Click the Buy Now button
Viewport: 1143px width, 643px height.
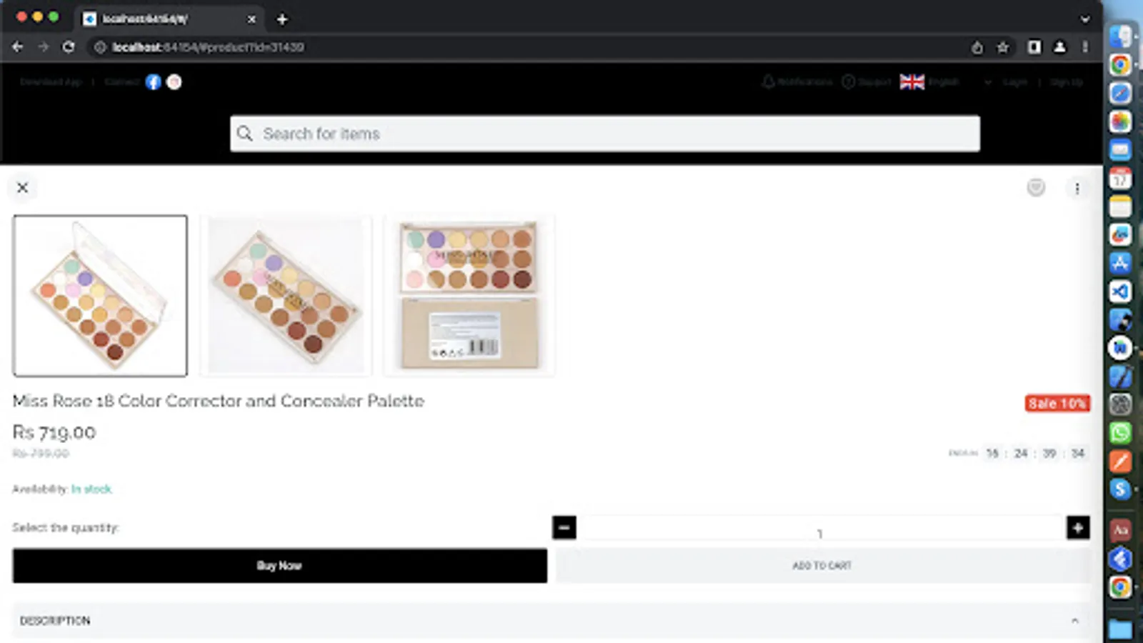(x=280, y=566)
